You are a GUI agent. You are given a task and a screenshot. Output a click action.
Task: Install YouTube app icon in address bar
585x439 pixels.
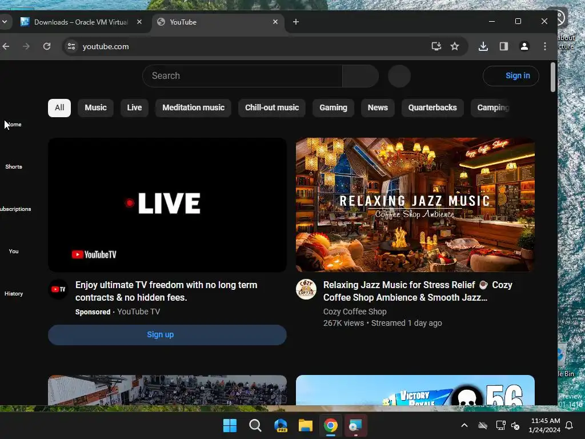[x=436, y=46]
